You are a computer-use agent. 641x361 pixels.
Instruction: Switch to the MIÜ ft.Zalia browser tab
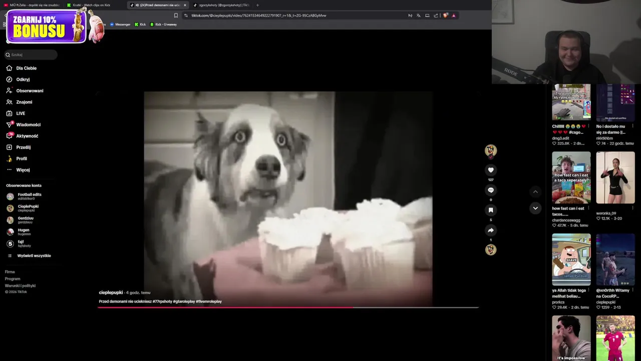(31, 5)
